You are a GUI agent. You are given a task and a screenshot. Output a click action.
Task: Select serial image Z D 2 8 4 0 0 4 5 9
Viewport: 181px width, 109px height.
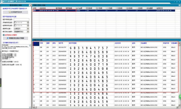tap(89, 102)
